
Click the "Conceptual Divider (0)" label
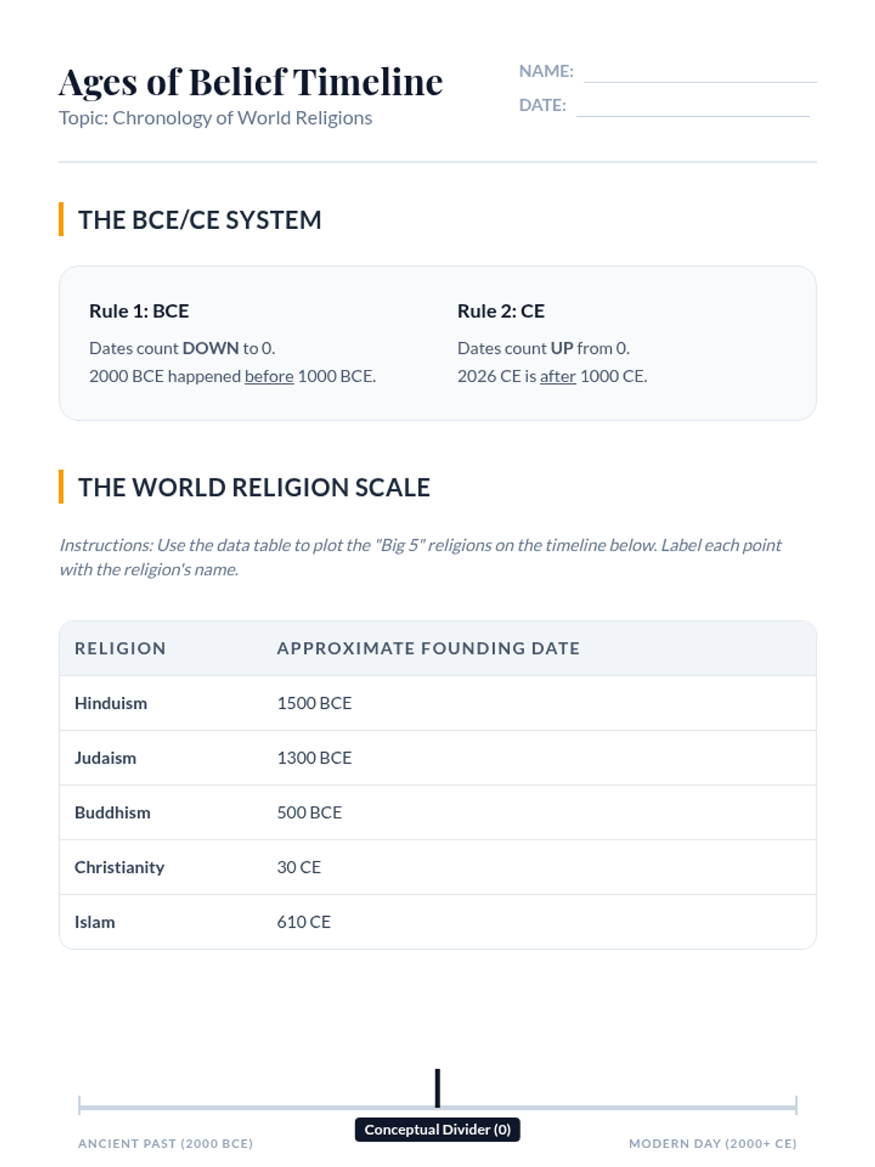[437, 1130]
